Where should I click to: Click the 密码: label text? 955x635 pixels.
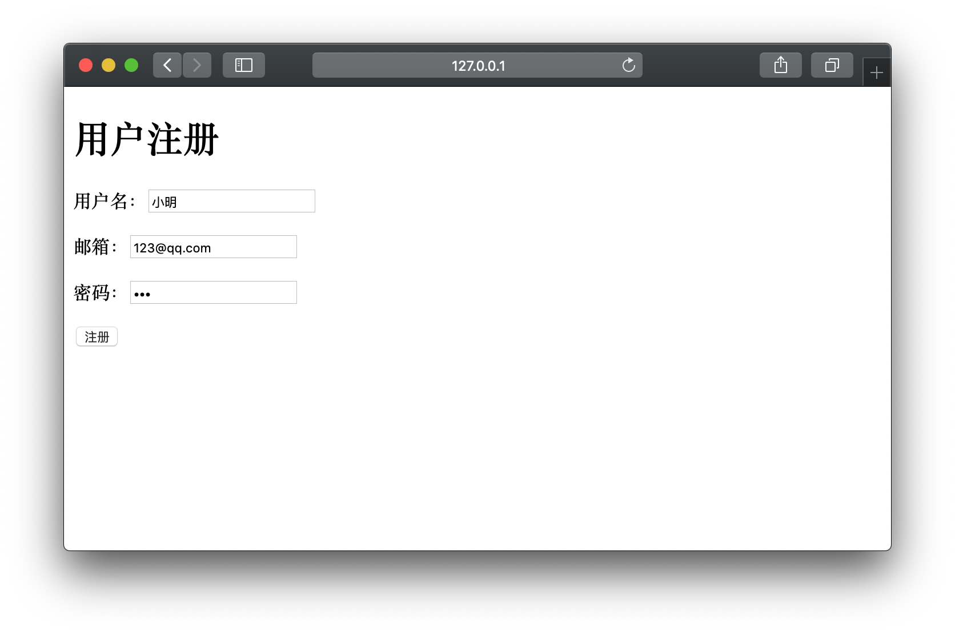[95, 292]
